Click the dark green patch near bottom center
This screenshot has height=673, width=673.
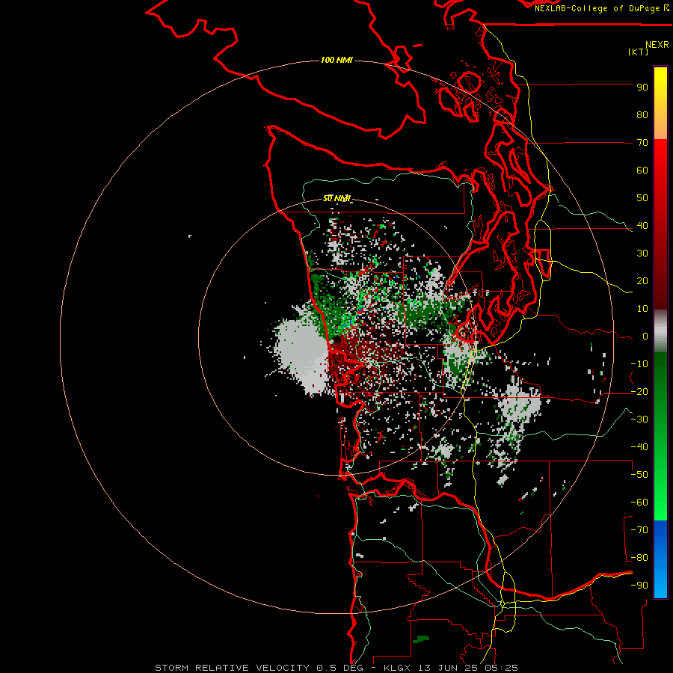421,639
